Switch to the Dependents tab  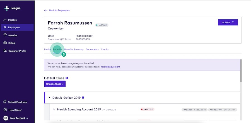92,49
